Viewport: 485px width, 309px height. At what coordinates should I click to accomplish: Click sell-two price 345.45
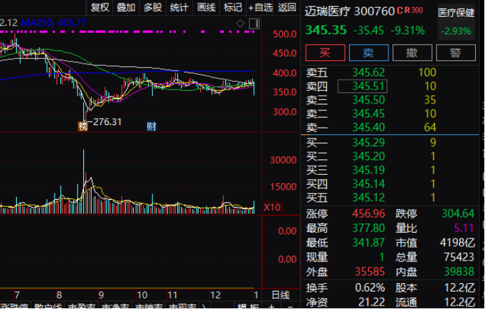tap(369, 113)
